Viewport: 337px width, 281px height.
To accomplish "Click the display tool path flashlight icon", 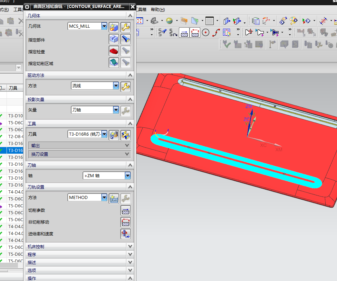I will coord(162,33).
